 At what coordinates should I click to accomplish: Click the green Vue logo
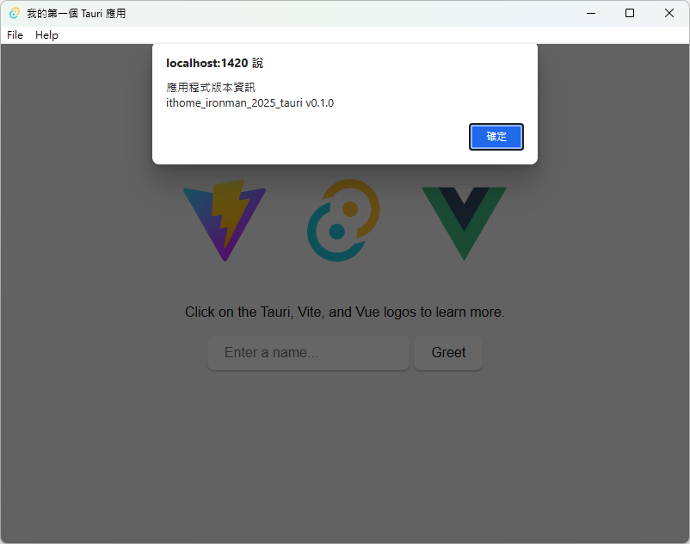(464, 224)
